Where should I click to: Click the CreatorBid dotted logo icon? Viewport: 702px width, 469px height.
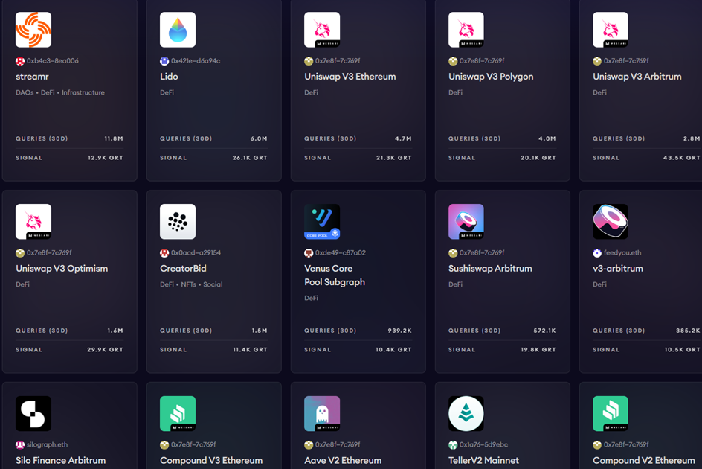click(178, 222)
